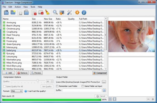Click the open folder toolbar icon
The height and width of the screenshot is (103, 157).
pos(13,13)
